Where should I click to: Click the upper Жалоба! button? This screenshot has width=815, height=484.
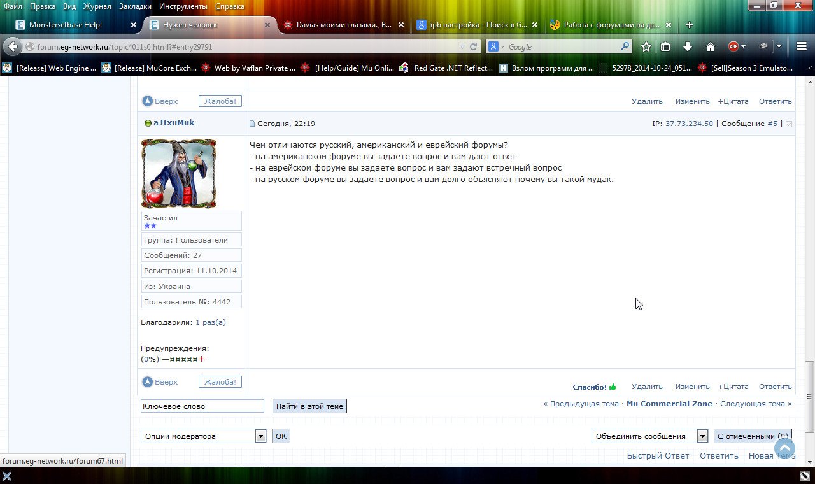click(x=220, y=101)
